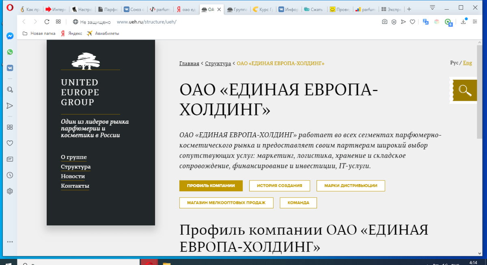Open the VK panel in the sidebar
The image size is (487, 265).
(10, 68)
